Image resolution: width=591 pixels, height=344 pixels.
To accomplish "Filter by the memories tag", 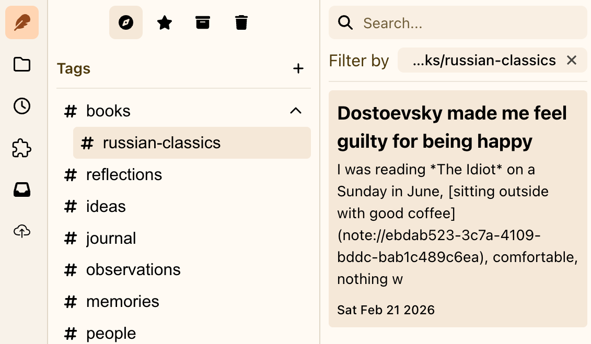I will [x=122, y=301].
